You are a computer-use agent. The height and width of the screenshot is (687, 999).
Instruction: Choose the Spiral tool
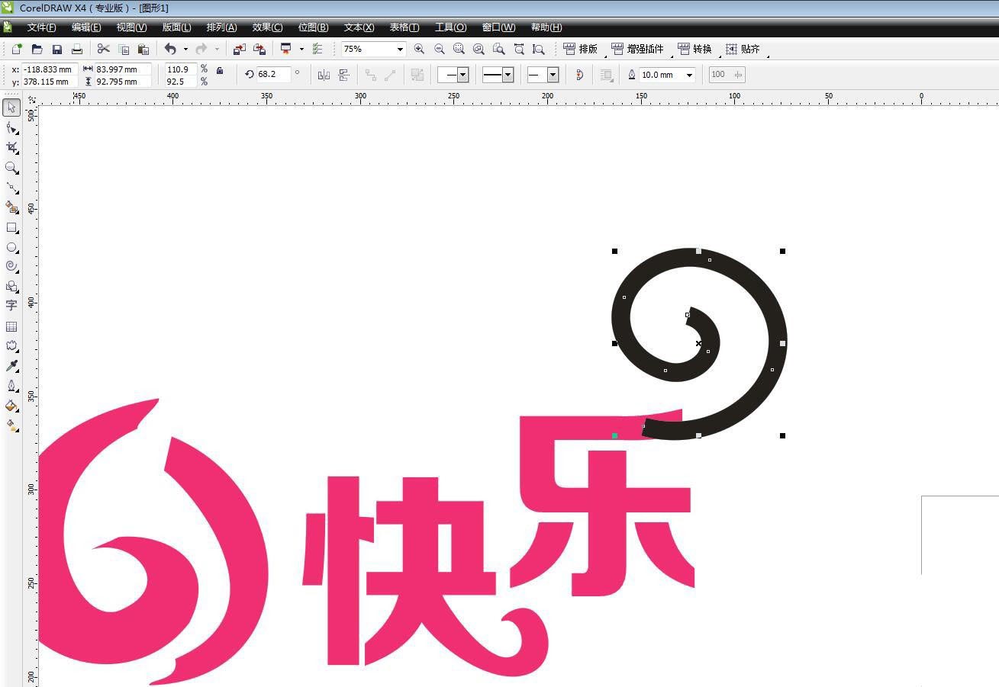pyautogui.click(x=11, y=266)
